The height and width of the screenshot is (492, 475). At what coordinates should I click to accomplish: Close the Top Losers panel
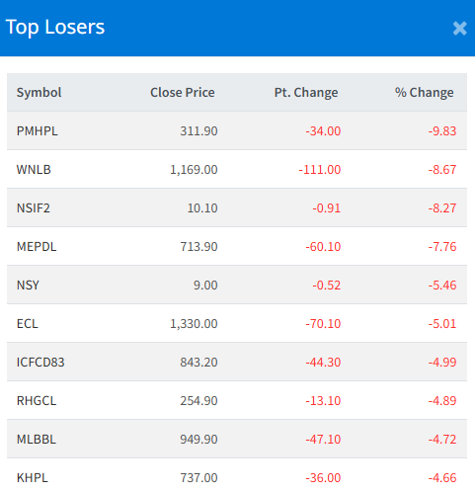[x=459, y=29]
